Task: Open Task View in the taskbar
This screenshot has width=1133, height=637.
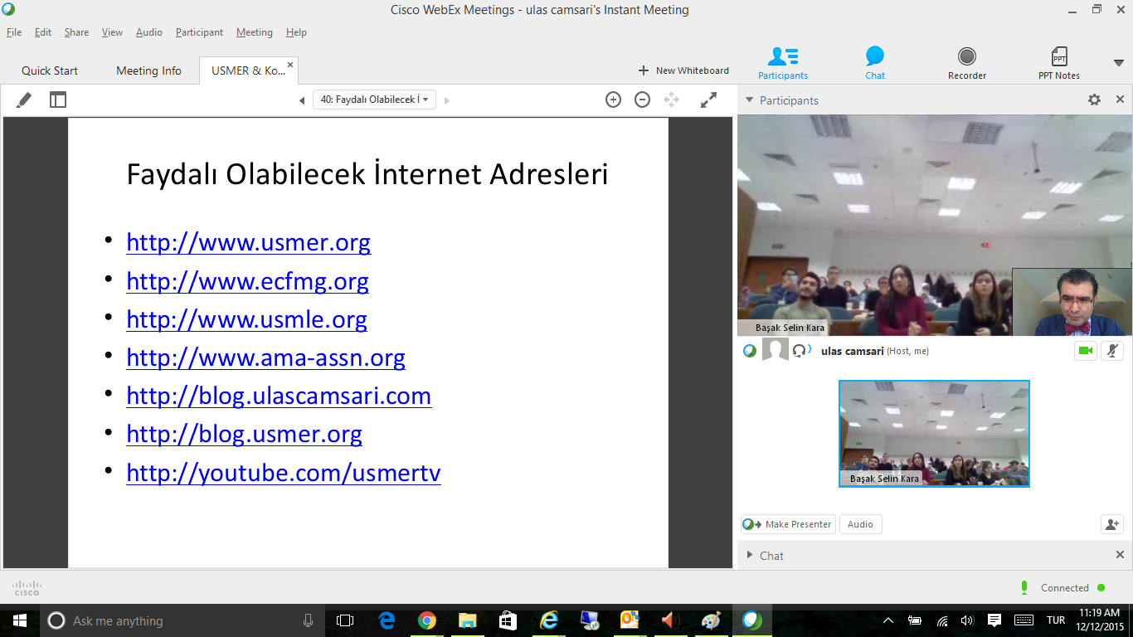Action: coord(345,620)
